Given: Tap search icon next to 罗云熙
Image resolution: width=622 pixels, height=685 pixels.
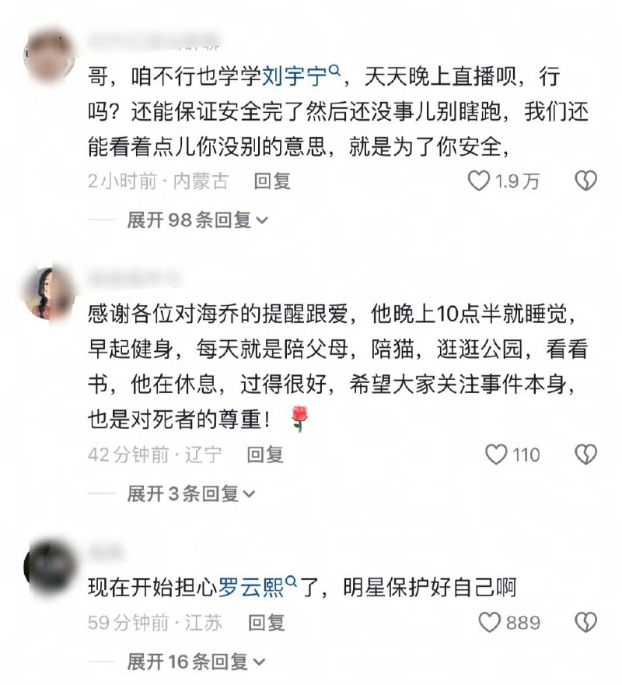Looking at the screenshot, I should click(x=291, y=581).
